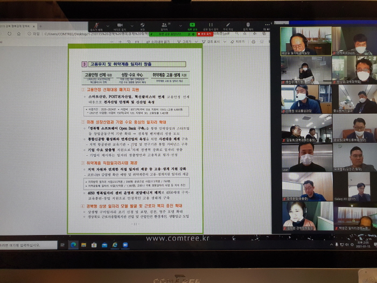Viewport: 377px width, 283px height.
Task: Click the Windows taskbar search box
Action: [x=29, y=245]
